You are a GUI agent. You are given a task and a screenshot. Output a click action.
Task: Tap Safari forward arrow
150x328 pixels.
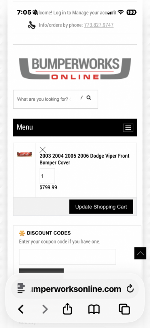coord(45,309)
